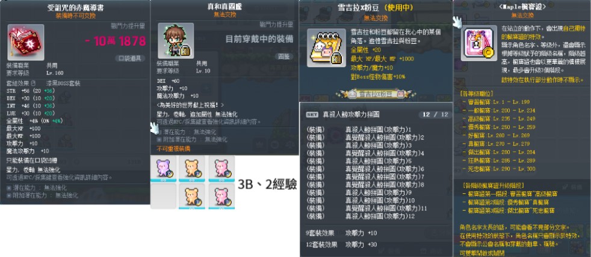Toggle the 潛在能力 marker in the spellbook tooltip
Screen dimensions: 591x257
pyautogui.click(x=8, y=187)
